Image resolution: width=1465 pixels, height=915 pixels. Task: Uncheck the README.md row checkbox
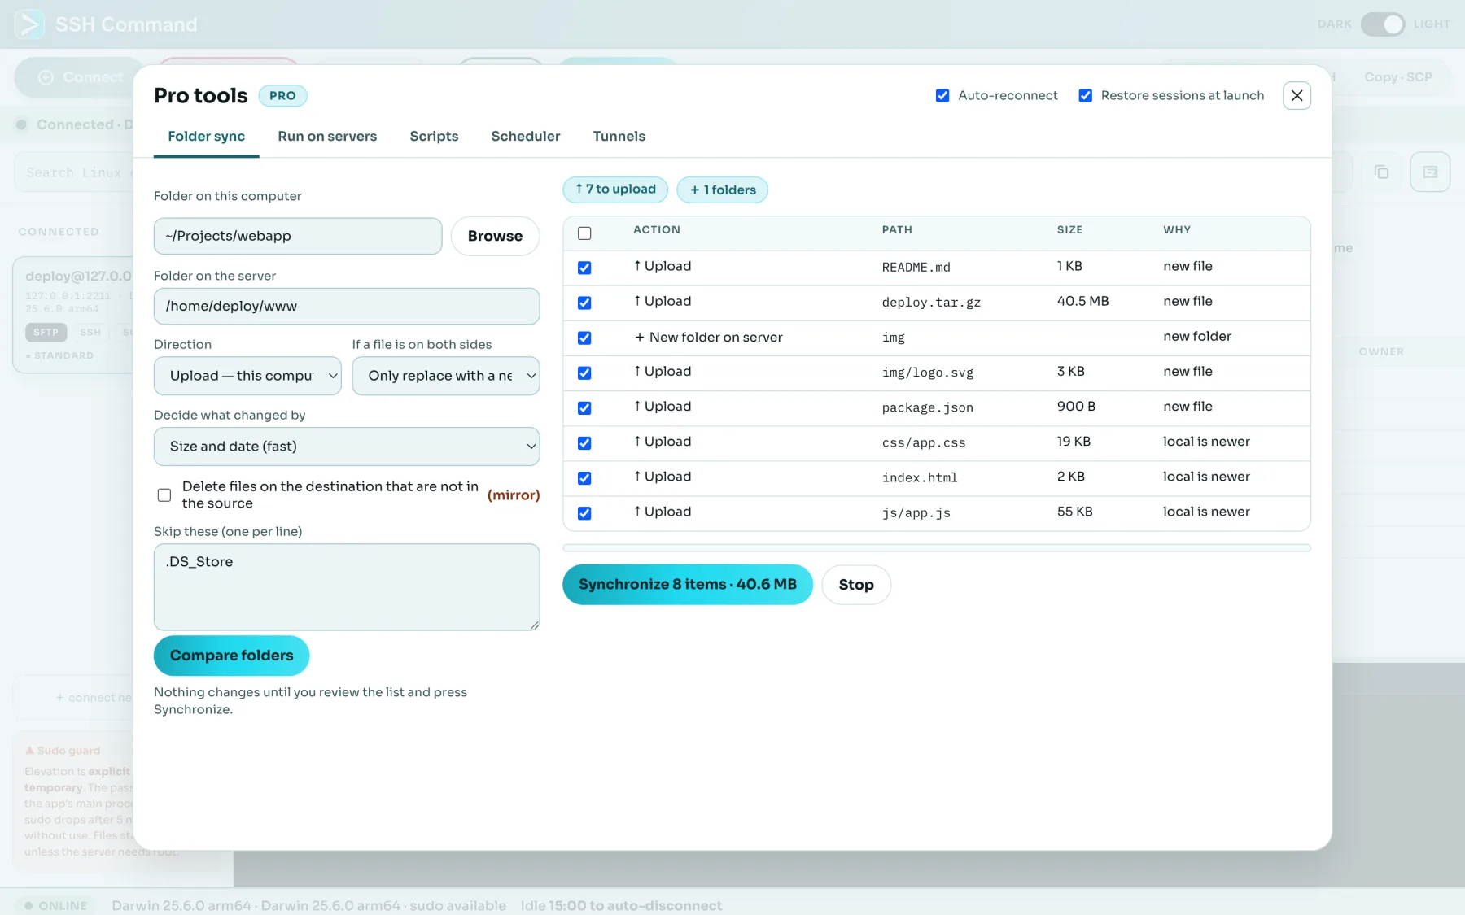pyautogui.click(x=584, y=268)
